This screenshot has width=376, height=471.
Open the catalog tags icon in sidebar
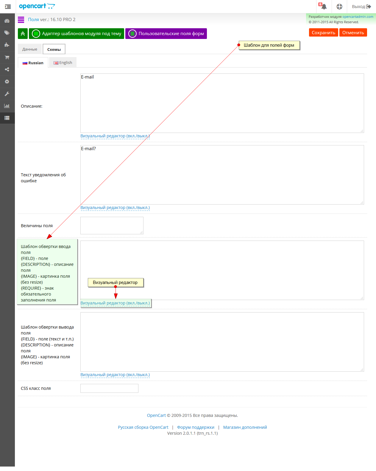[7, 33]
